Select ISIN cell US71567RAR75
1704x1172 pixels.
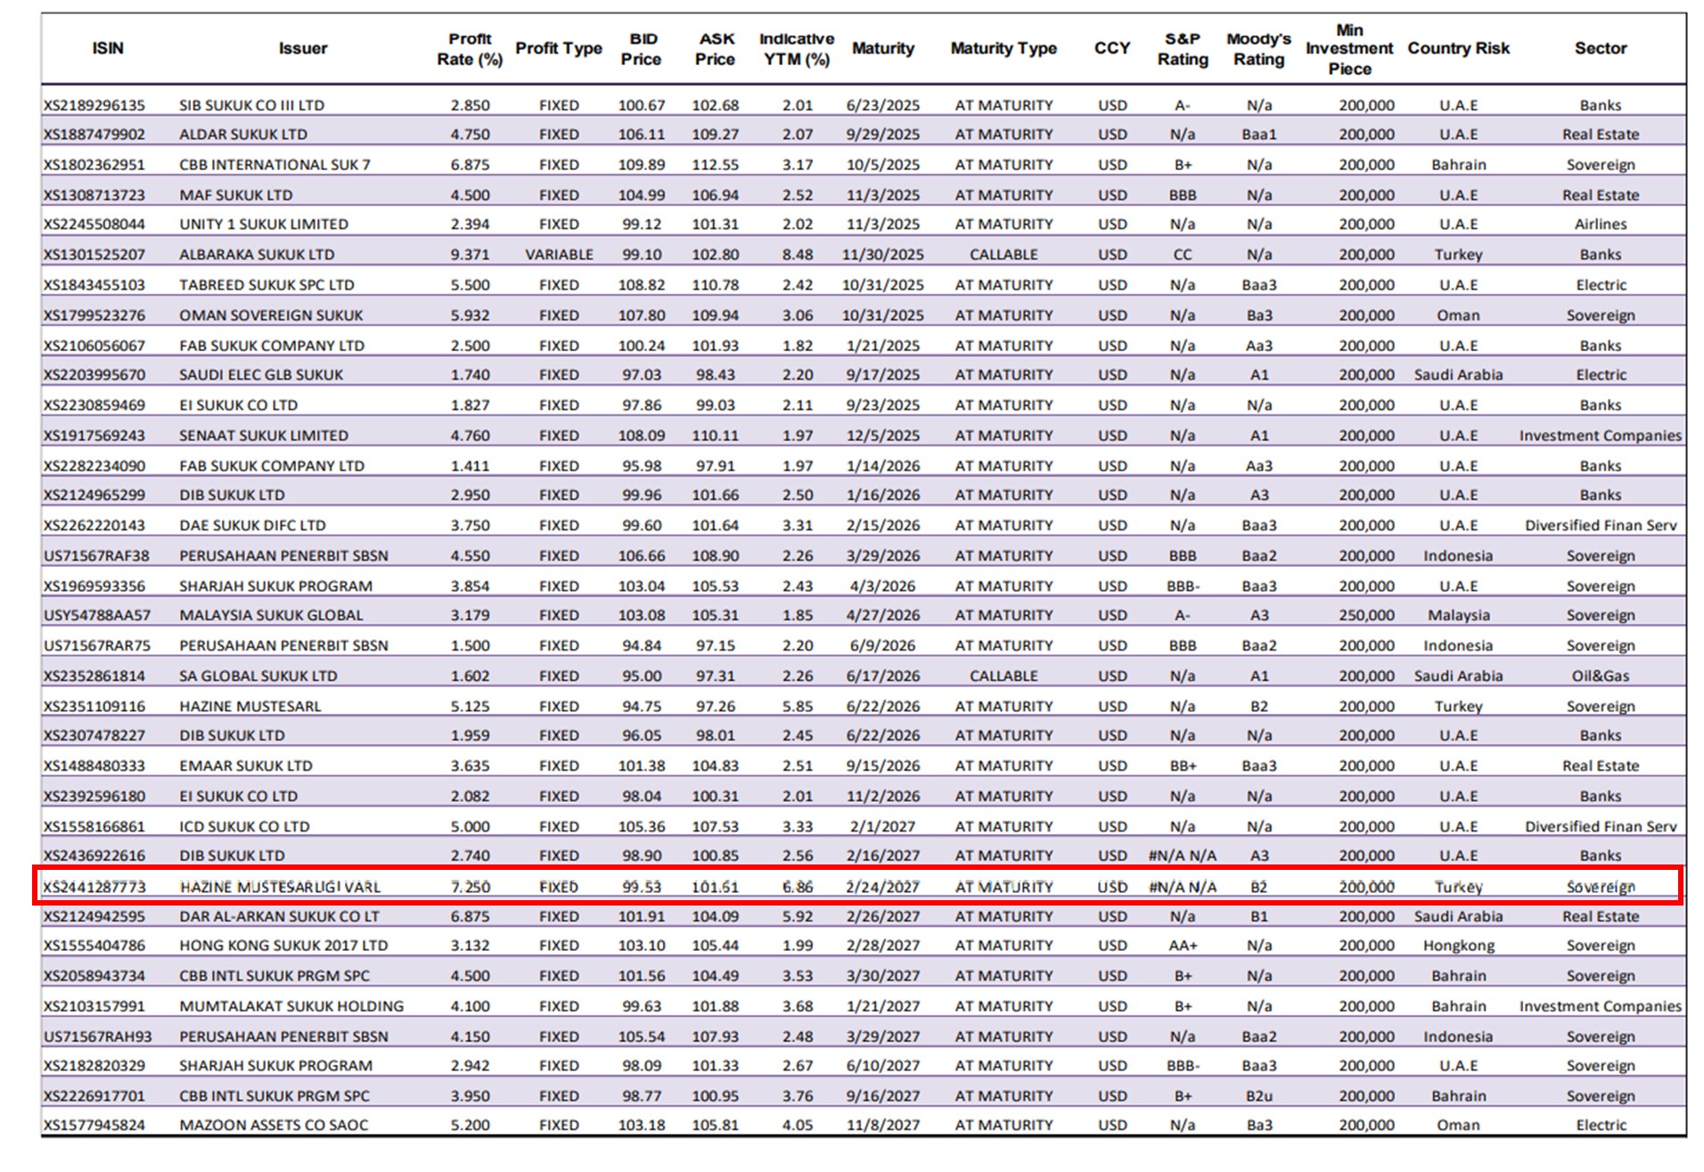[97, 646]
